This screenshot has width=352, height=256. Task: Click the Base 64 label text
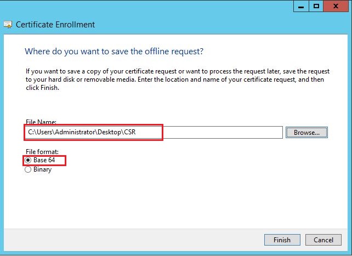tap(44, 160)
